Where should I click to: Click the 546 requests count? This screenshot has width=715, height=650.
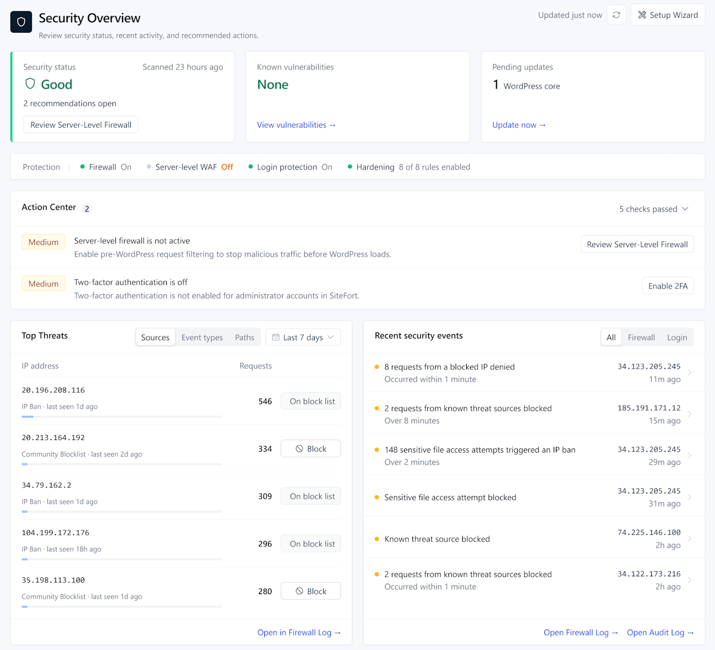coord(265,401)
